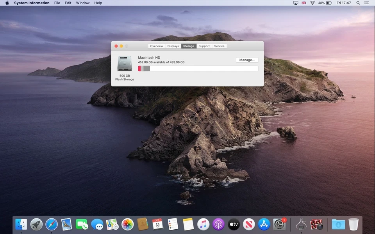Viewport: 375px width, 234px height.
Task: Open Downloads folder in Dock
Action: [338, 225]
